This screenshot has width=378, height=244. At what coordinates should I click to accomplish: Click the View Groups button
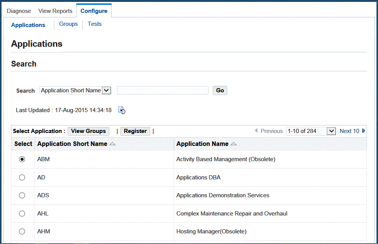[x=89, y=131]
